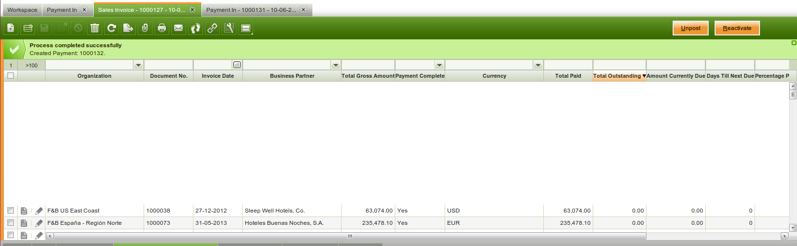797x246 pixels.
Task: Close the Payment In 1000131 tab
Action: [304, 10]
